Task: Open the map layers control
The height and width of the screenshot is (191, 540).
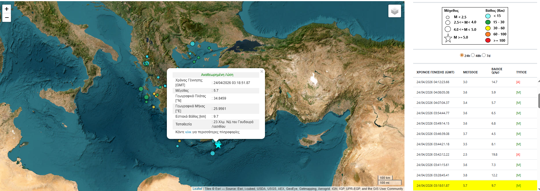Action: click(394, 11)
